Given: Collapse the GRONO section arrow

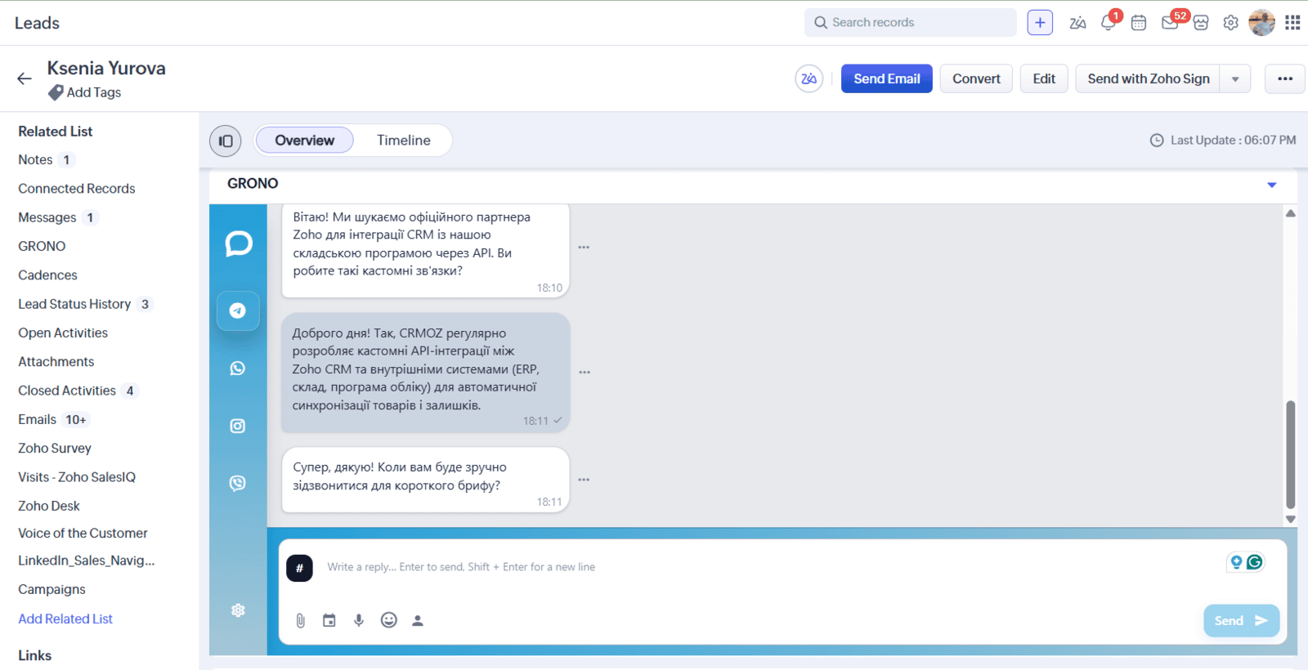Looking at the screenshot, I should coord(1272,185).
